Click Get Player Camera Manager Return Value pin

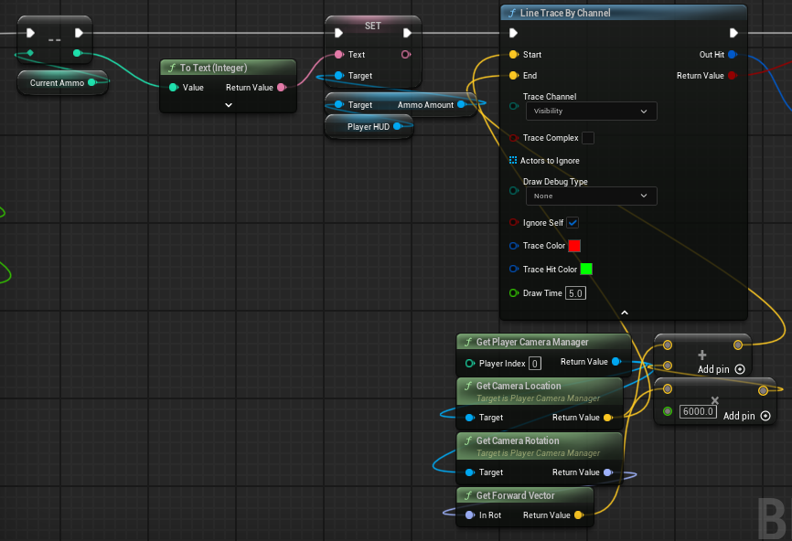tap(616, 362)
